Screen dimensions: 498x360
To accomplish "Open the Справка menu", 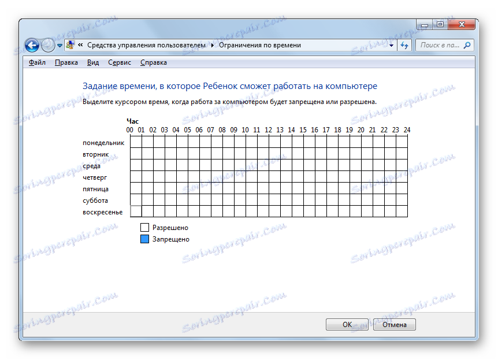I will [x=154, y=62].
